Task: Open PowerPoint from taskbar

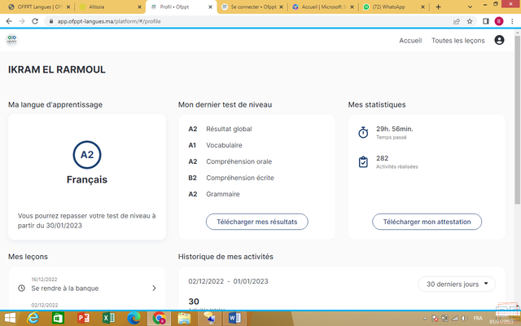Action: coord(83,319)
